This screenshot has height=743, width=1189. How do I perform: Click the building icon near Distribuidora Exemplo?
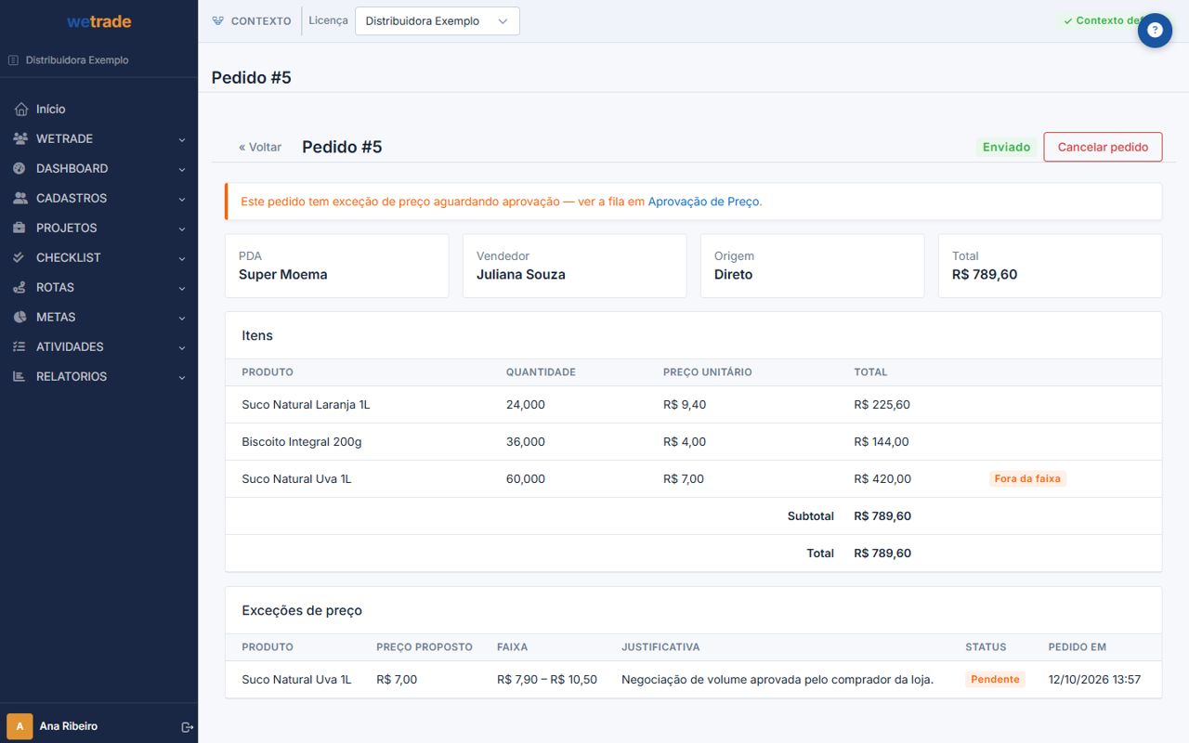(x=13, y=60)
